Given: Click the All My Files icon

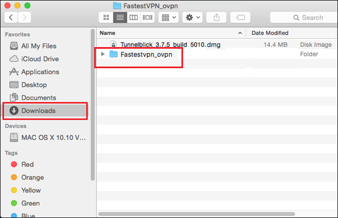Looking at the screenshot, I should click(14, 46).
